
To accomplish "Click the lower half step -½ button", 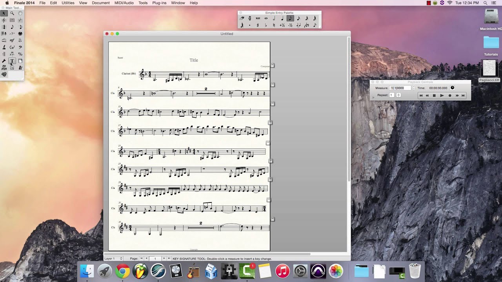I will pyautogui.click(x=291, y=25).
